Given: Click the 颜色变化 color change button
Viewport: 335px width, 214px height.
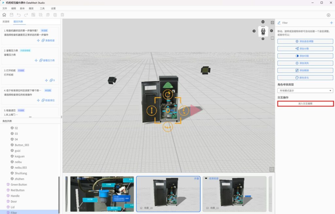Looking at the screenshot, I should pos(305,78).
